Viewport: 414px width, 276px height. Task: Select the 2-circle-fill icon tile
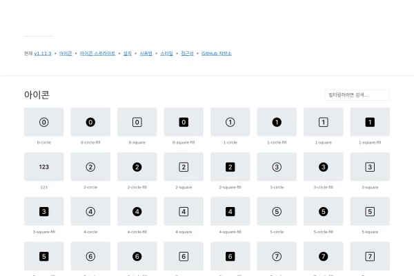(137, 167)
